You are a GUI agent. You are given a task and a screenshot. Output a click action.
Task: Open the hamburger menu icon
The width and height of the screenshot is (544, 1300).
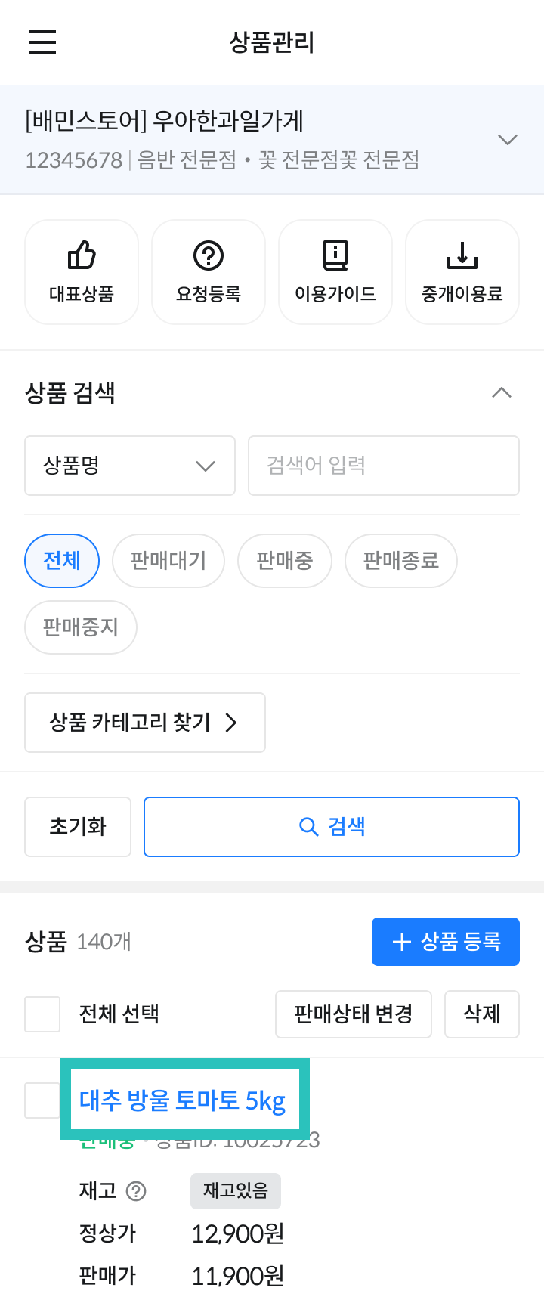42,42
